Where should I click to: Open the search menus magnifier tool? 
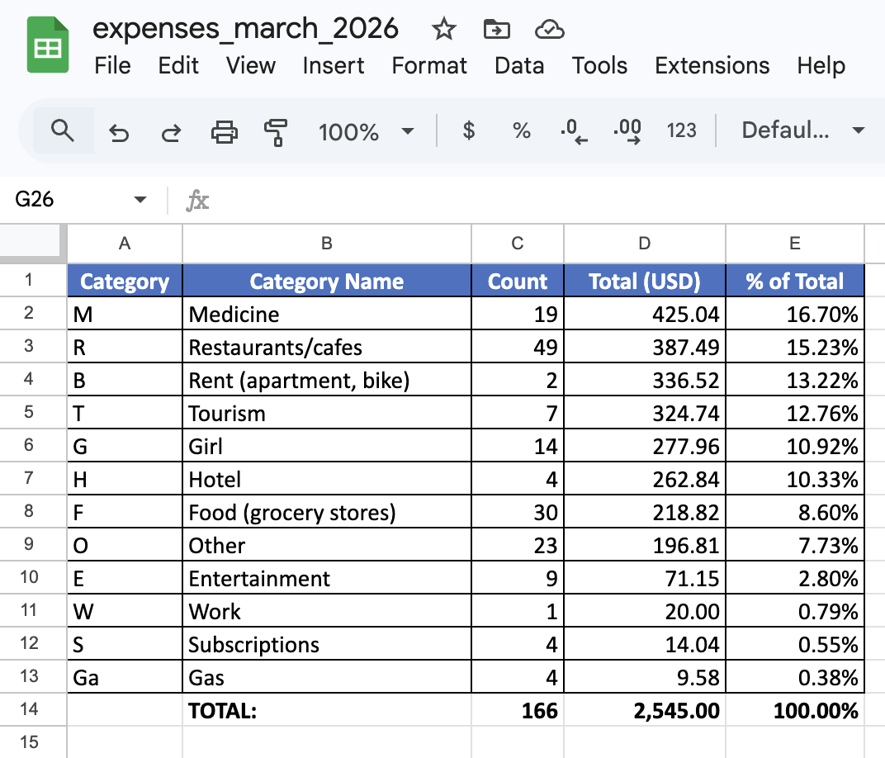pyautogui.click(x=63, y=131)
